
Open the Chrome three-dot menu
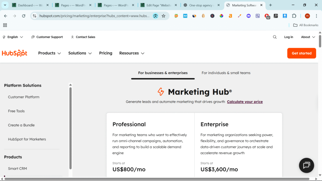[316, 16]
